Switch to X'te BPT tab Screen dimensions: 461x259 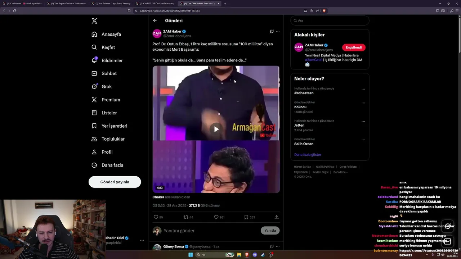coord(156,4)
